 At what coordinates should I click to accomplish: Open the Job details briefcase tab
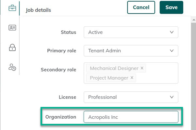click(x=12, y=8)
